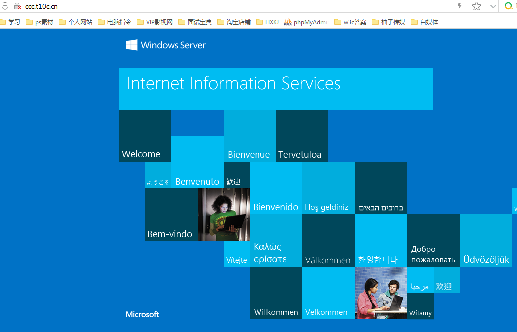Click the Добро пожаловать tile

(433, 240)
